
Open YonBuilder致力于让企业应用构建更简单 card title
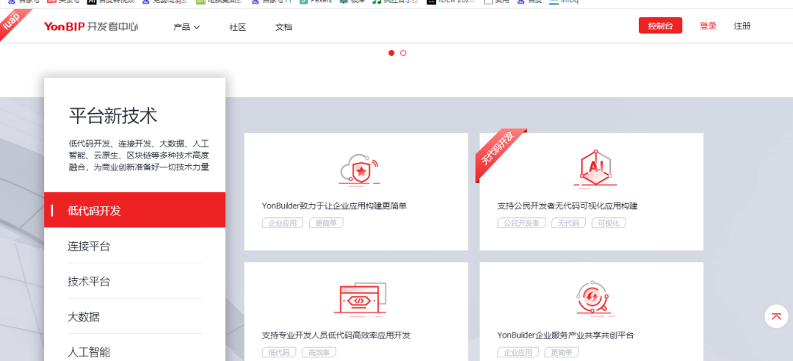click(x=334, y=205)
